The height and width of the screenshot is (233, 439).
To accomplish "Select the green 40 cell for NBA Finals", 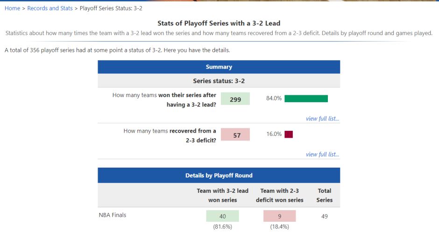I will point(223,216).
